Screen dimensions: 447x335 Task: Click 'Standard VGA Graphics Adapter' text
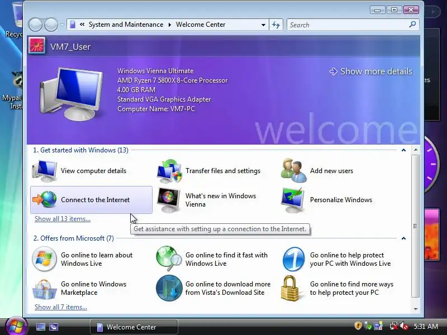(164, 99)
